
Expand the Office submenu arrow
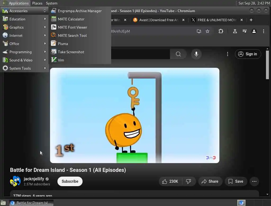tap(45, 44)
